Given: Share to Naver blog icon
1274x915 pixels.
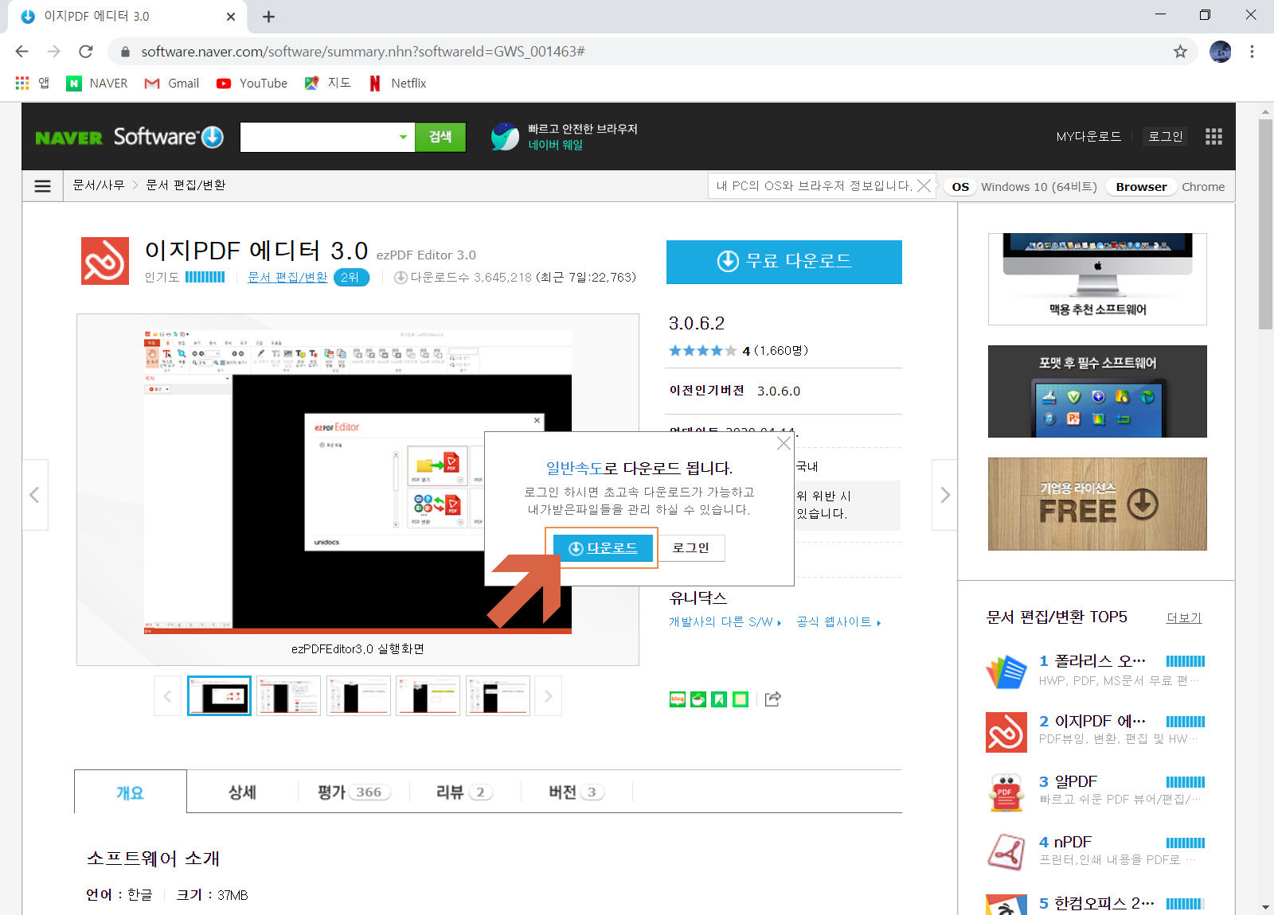Looking at the screenshot, I should (x=678, y=699).
